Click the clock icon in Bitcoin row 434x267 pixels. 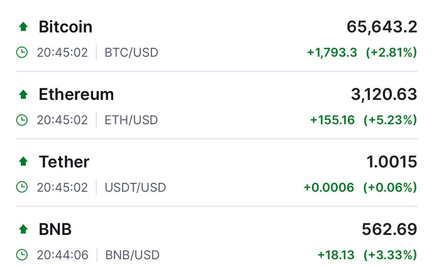(22, 52)
